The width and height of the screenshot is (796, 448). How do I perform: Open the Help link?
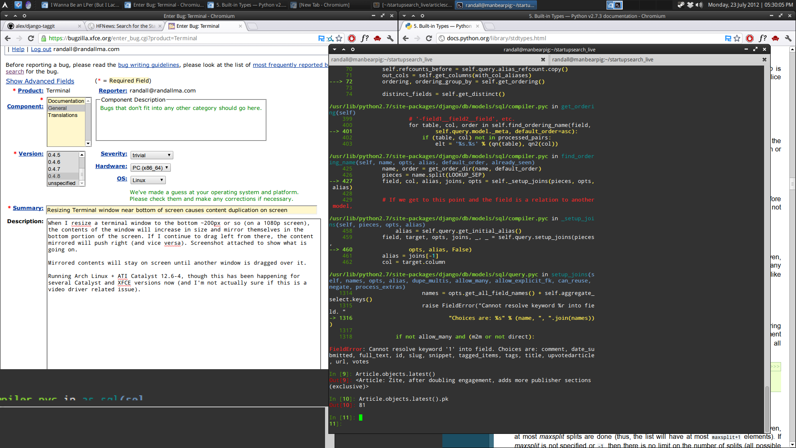tap(18, 49)
